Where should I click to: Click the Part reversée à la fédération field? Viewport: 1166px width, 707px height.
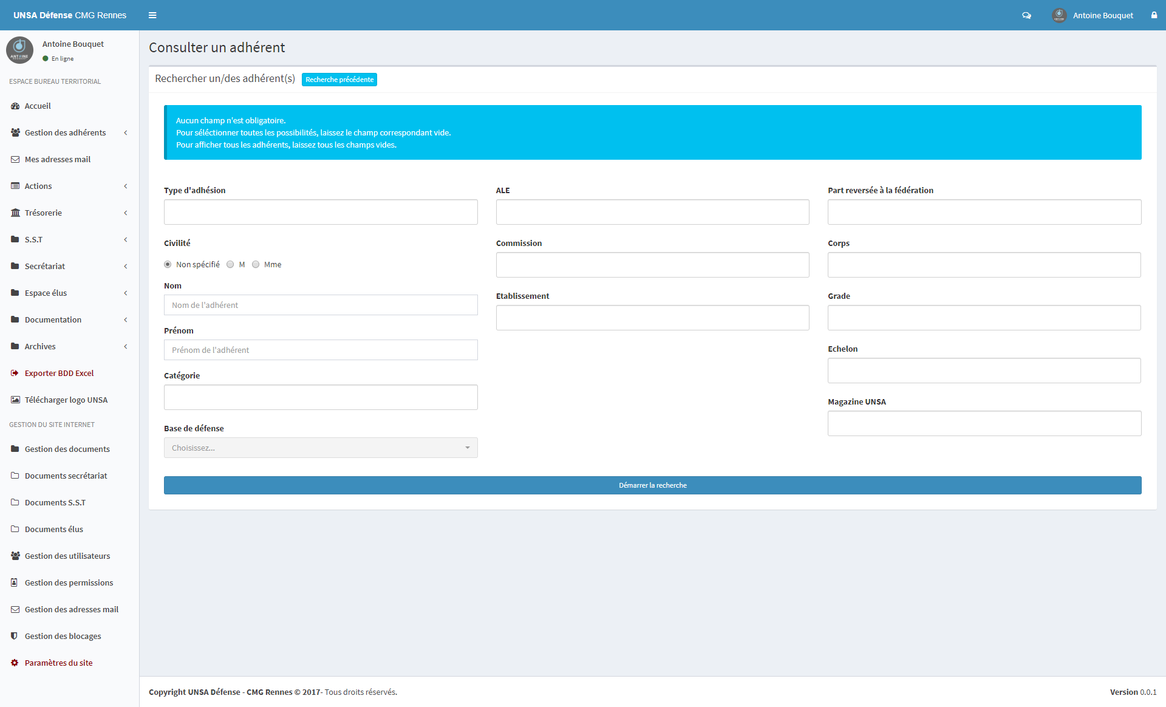point(984,212)
